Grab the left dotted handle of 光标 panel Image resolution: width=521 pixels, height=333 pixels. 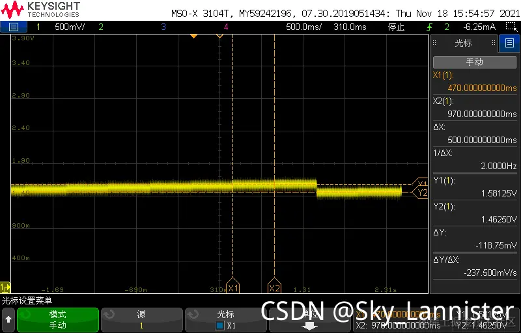434,43
